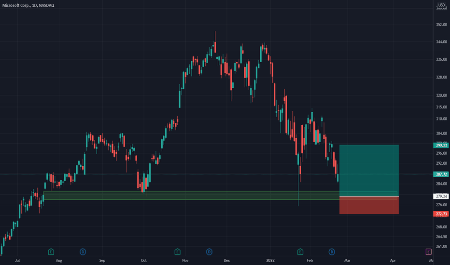Select the red stop-loss zone of long position
This screenshot has width=450, height=265.
coord(369,205)
